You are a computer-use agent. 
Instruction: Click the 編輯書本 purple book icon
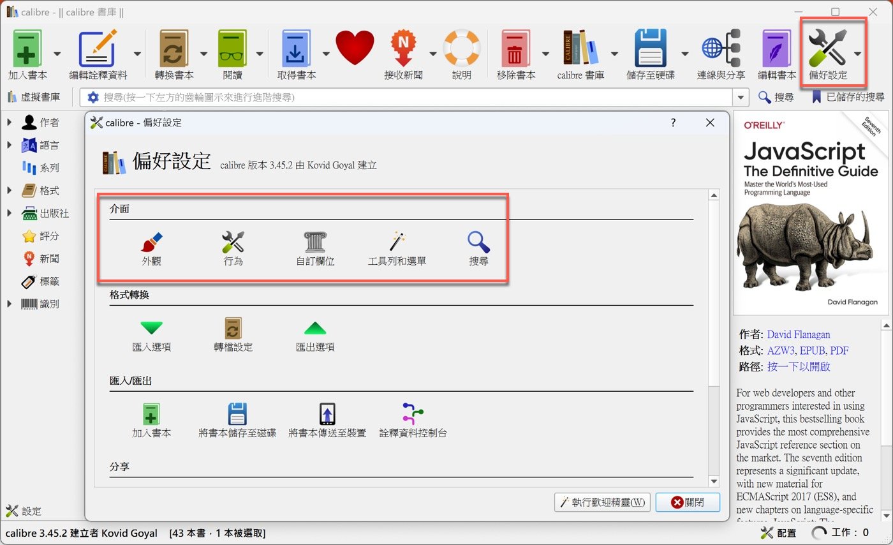coord(777,48)
